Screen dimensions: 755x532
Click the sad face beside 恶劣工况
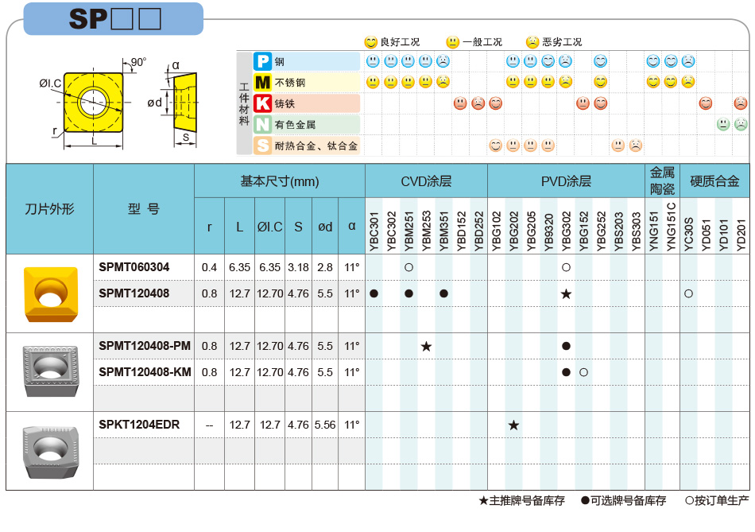point(532,42)
